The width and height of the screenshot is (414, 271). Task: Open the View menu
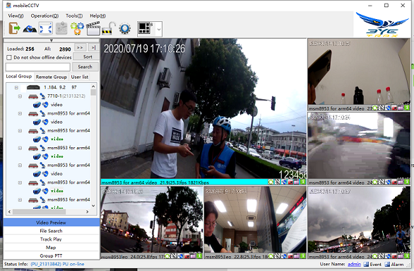tap(16, 16)
